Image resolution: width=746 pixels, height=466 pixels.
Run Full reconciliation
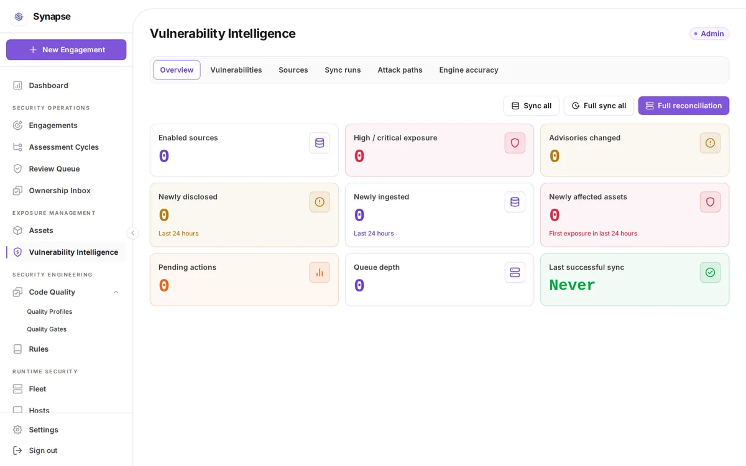[x=683, y=106]
